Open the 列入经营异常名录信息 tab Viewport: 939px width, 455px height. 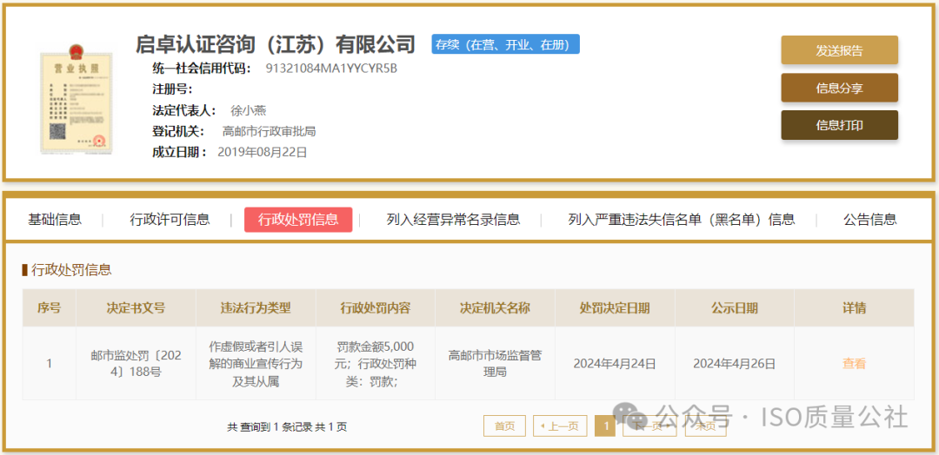(x=453, y=220)
